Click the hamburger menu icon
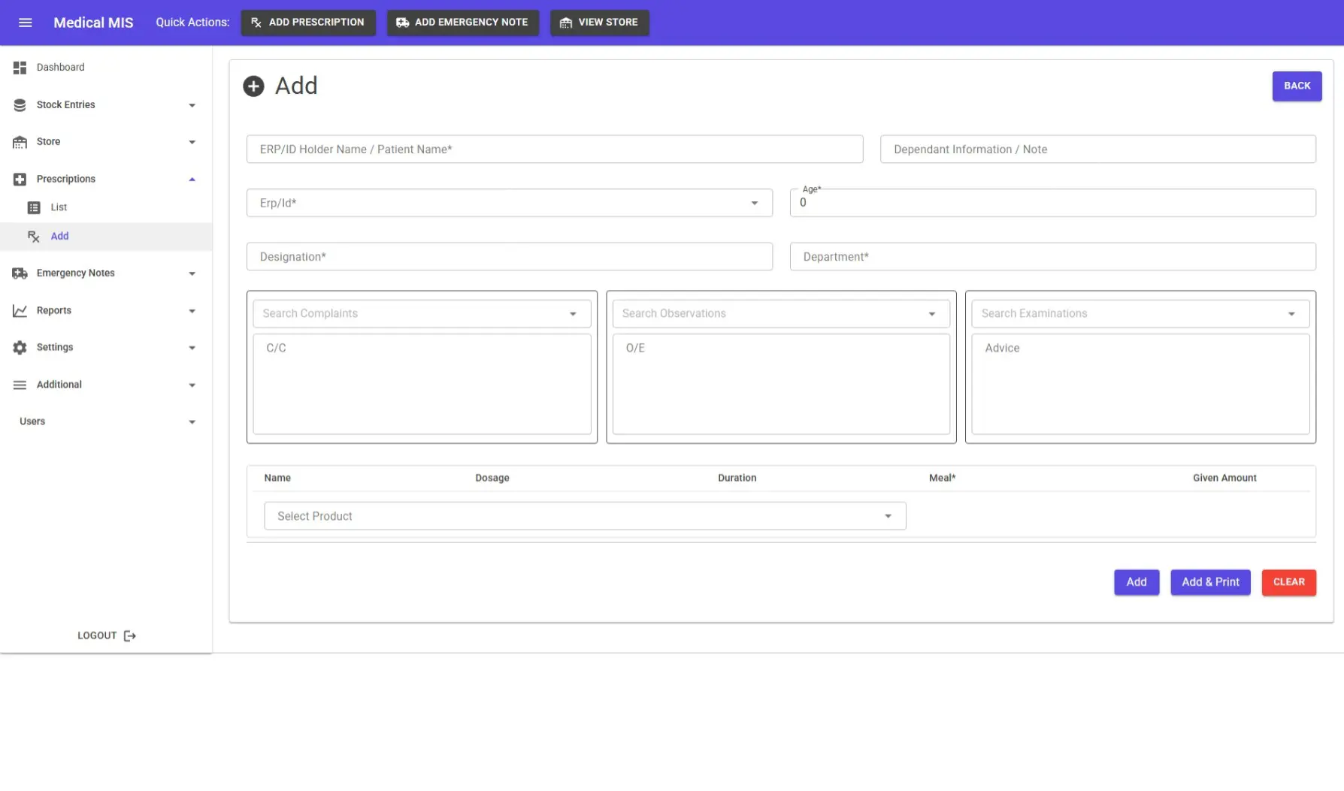Viewport: 1344px width, 791px height. tap(25, 23)
